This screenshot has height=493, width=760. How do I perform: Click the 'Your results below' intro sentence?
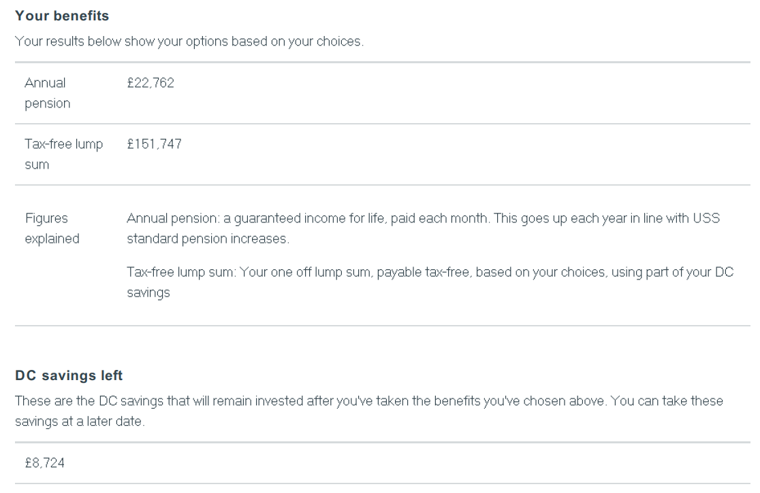(189, 41)
